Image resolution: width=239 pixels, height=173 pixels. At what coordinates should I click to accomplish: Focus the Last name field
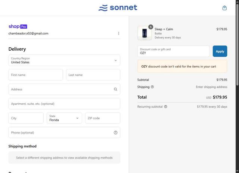click(93, 75)
